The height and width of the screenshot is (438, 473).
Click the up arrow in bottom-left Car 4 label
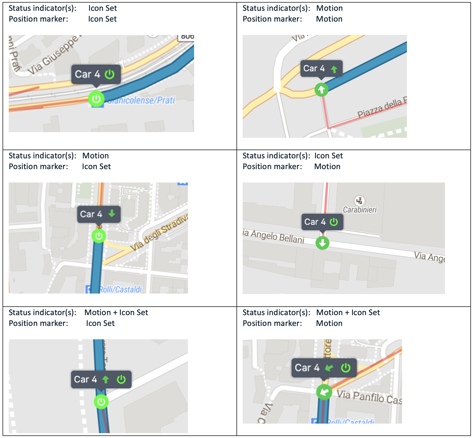pos(106,379)
